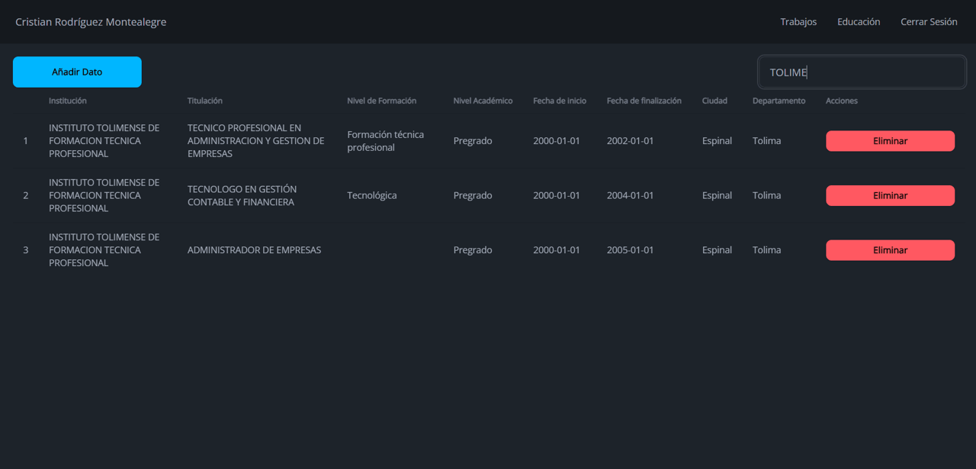Screen dimensions: 976x469
Task: Click Espinal in the ADMINISTRADOR DE EMPRESAS row
Action: pyautogui.click(x=717, y=250)
